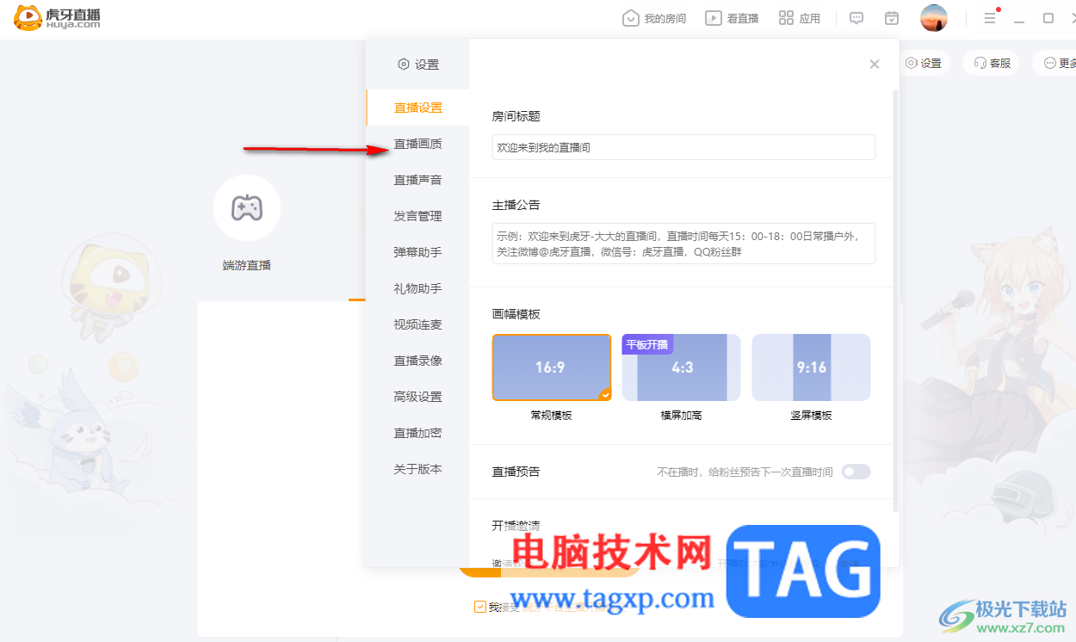
Task: Open the calendar schedule icon
Action: coord(892,18)
